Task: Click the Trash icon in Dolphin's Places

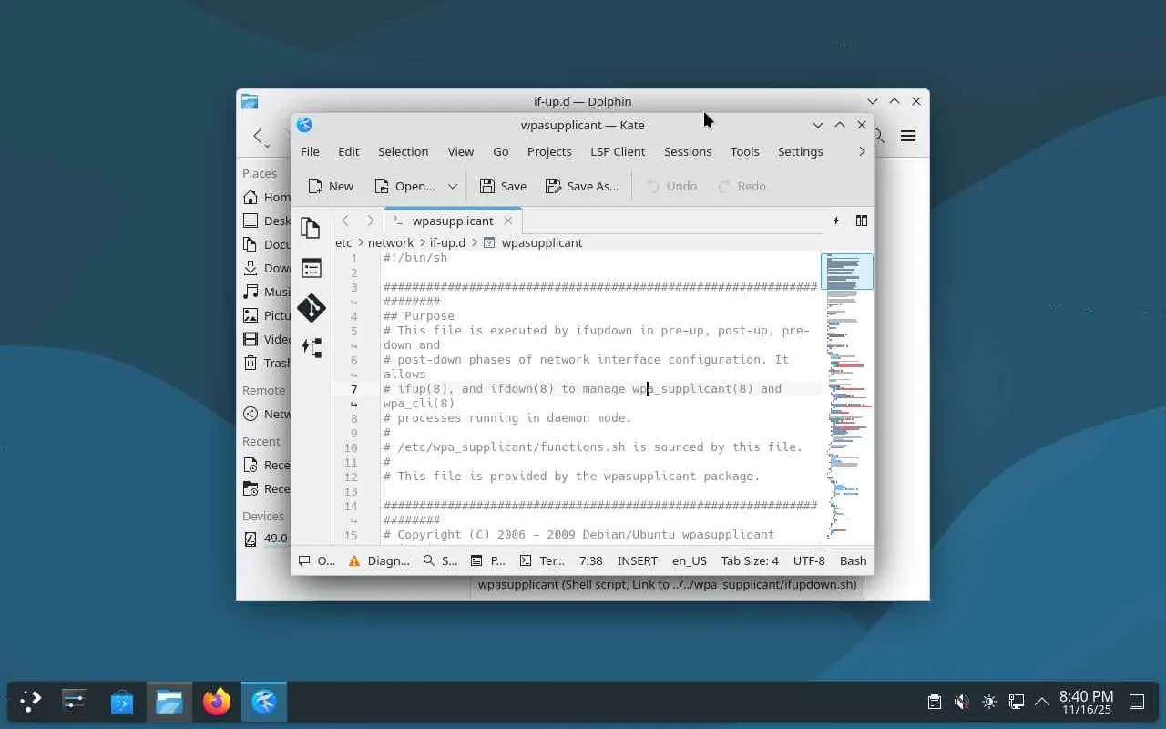Action: (x=251, y=363)
